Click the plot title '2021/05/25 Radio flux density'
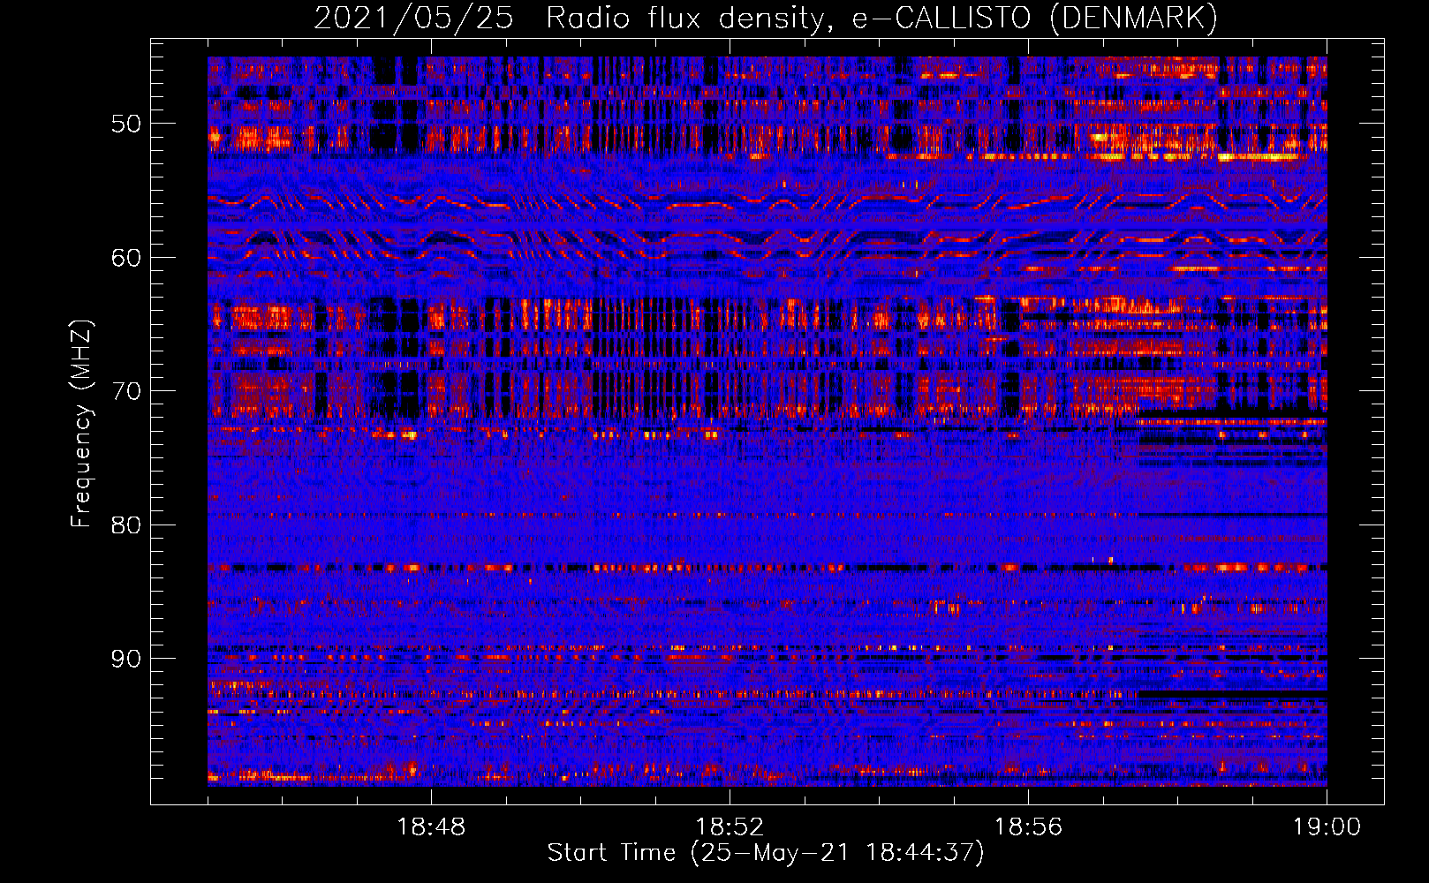Screen dimensions: 1429x883 click(767, 19)
